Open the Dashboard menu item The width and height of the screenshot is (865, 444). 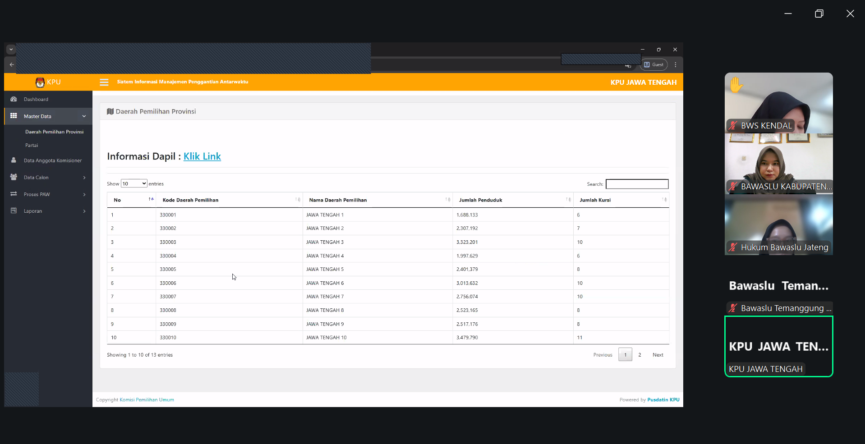(48, 99)
